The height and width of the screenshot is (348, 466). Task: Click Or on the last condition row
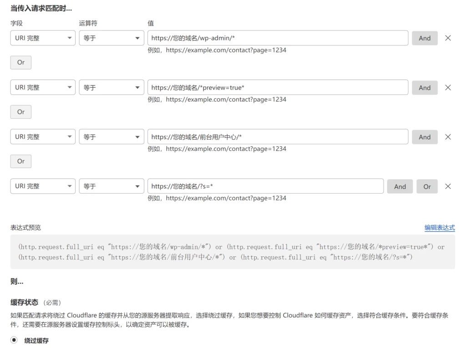(x=426, y=186)
